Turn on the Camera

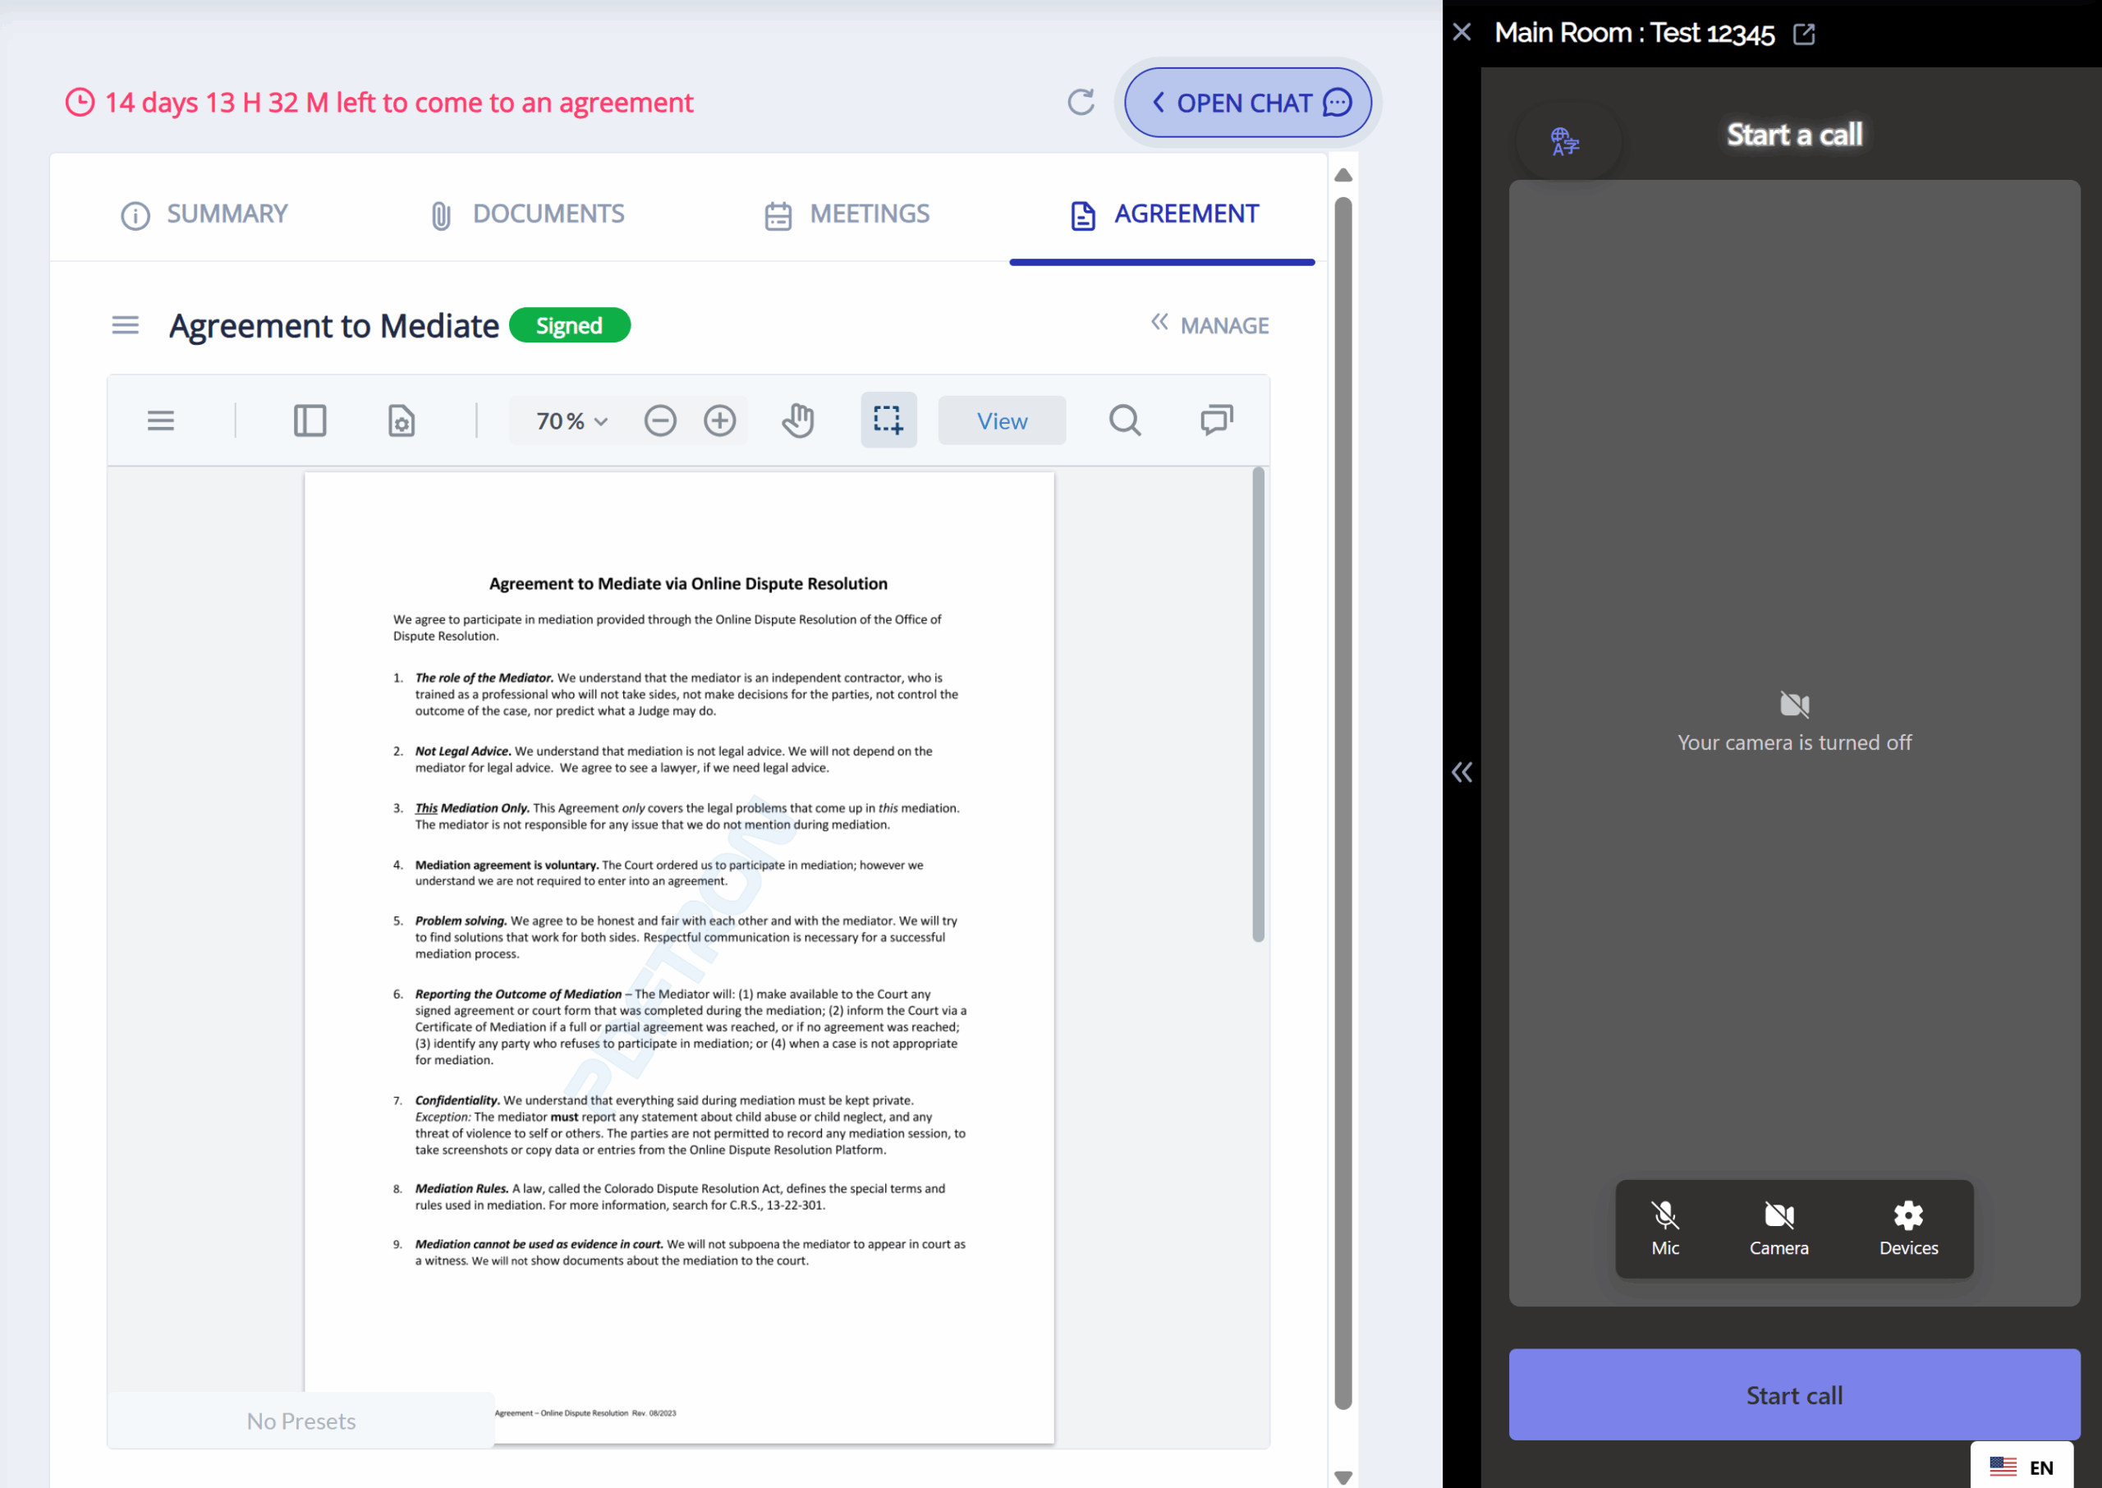pyautogui.click(x=1778, y=1228)
